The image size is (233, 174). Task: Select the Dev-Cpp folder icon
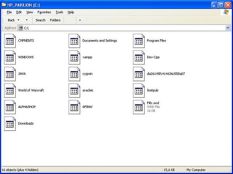[139, 57]
